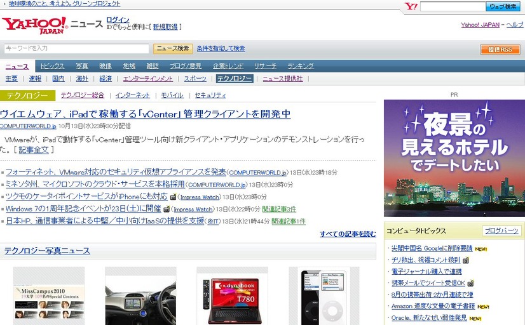525x325 pixels.
Task: Go to 経済 news category
Action: point(106,79)
